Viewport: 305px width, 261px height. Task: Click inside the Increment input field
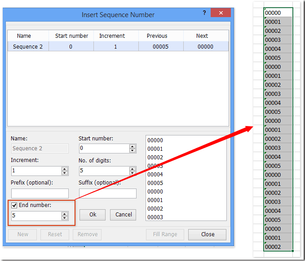coord(36,171)
